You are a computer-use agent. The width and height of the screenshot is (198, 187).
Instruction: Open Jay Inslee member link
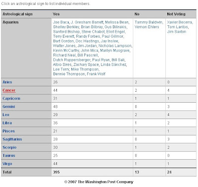(x=109, y=41)
